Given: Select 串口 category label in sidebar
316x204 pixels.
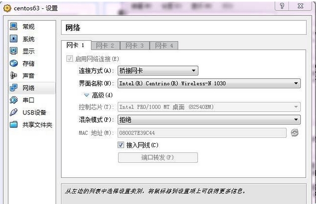Looking at the screenshot, I should point(28,100).
